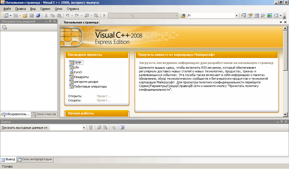Image resolution: width=289 pixels, height=169 pixels.
Task: Open the Вид menu
Action: (33, 9)
